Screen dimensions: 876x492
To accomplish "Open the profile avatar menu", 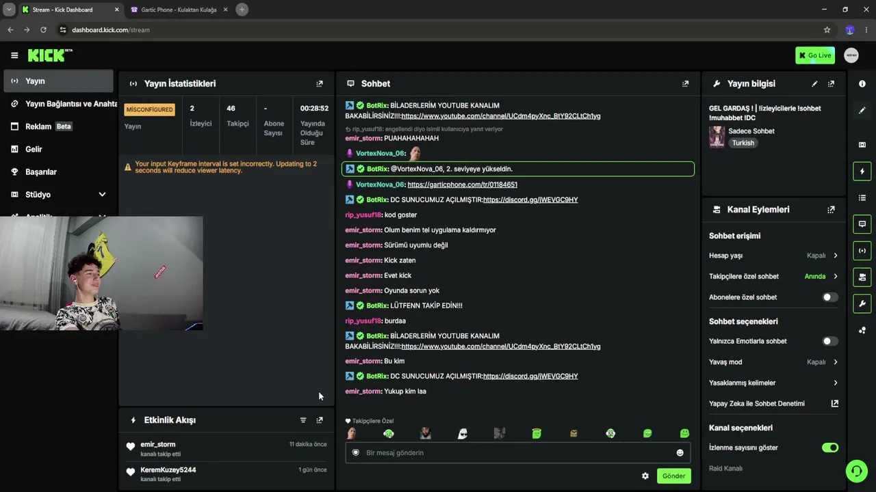I will [x=851, y=55].
